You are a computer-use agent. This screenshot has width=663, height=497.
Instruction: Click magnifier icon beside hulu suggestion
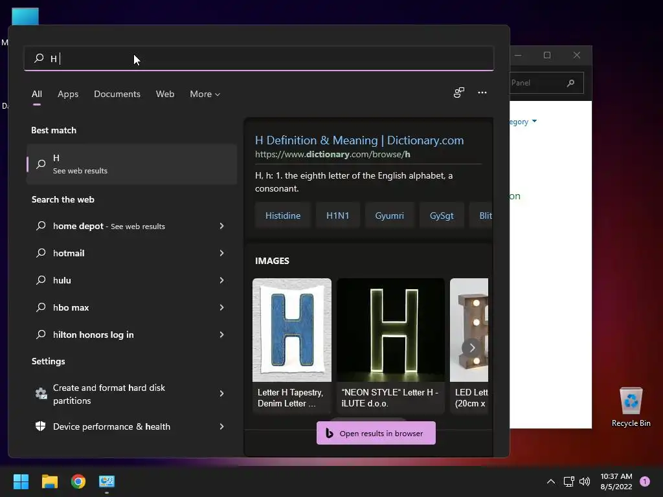tap(41, 280)
